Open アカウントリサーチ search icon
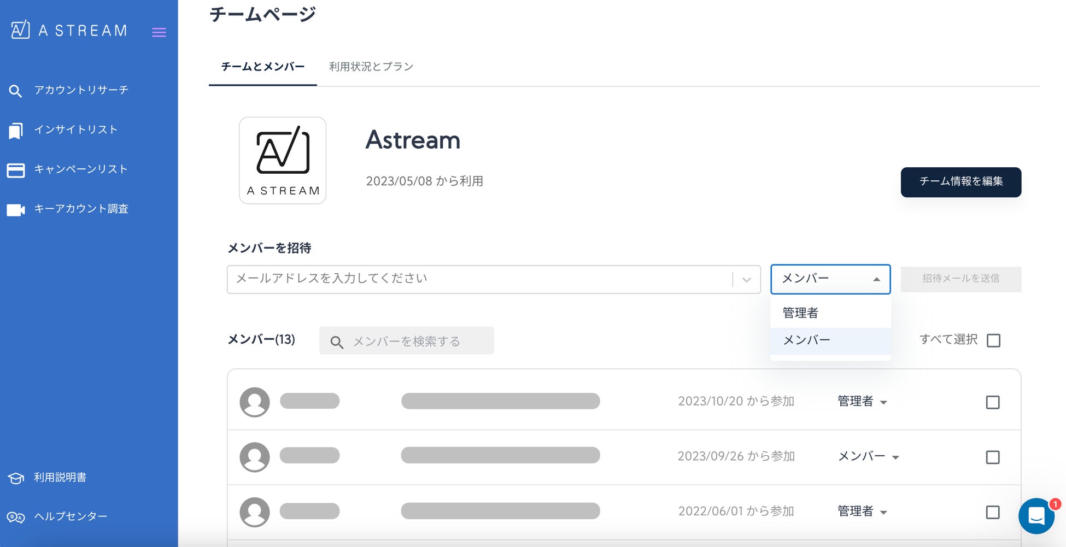 15,91
